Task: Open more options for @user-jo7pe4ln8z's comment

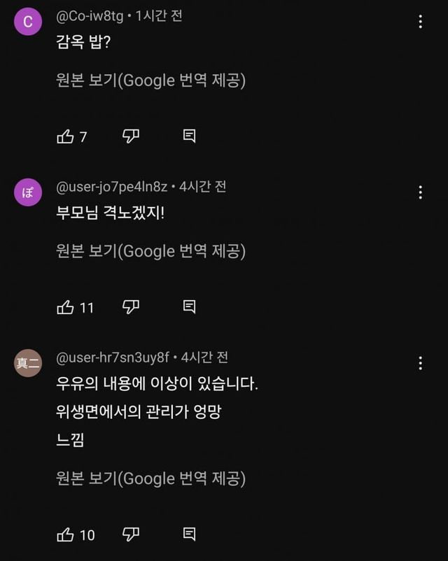Action: (x=420, y=192)
